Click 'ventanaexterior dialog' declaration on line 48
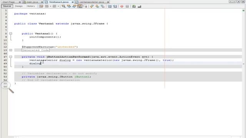Screen dimensions: 246x138 tap(50, 60)
